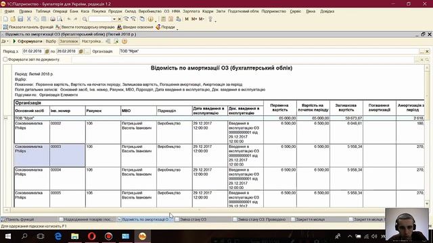Click the Paste icon in toolbar
The height and width of the screenshot is (243, 433).
click(43, 19)
